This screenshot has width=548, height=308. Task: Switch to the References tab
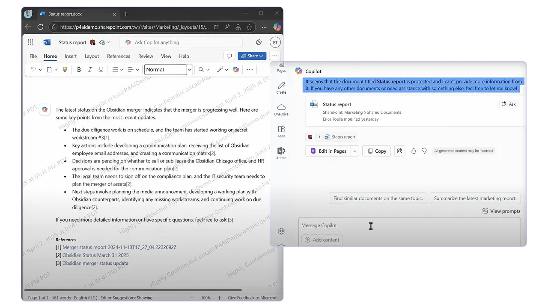(119, 56)
